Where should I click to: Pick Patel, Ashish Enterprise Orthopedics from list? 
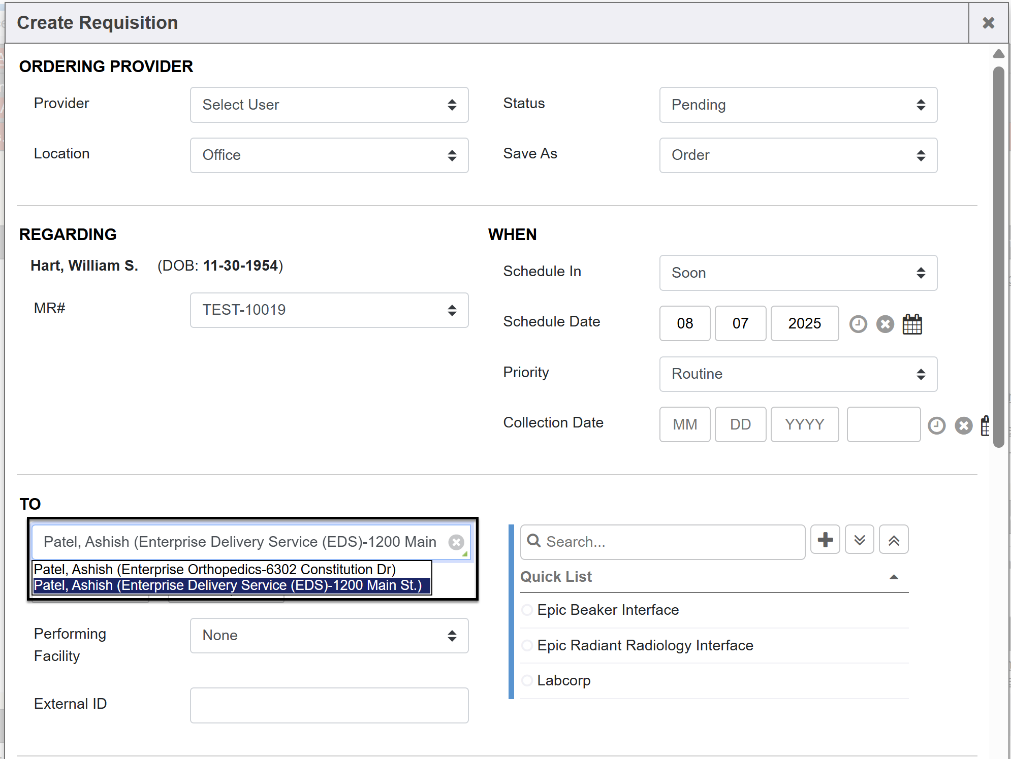[215, 569]
